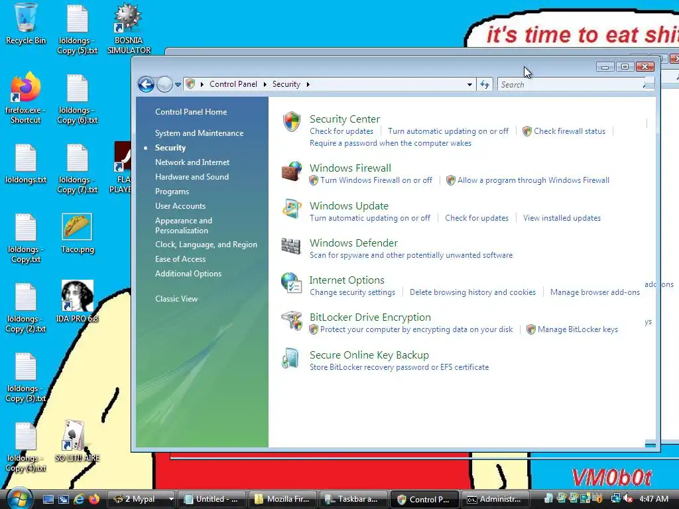This screenshot has height=509, width=679.
Task: Expand the 2 Mypal taskbar group dropdown
Action: click(x=171, y=499)
